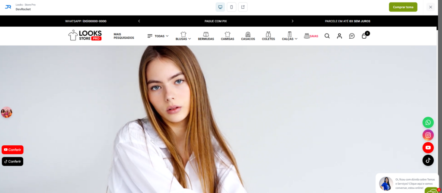
Task: Open the Blusas category menu
Action: point(183,36)
